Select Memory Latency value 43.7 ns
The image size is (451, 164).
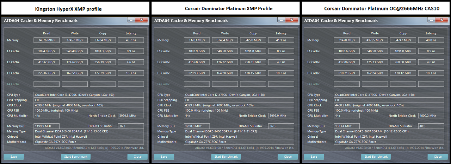tap(131, 40)
